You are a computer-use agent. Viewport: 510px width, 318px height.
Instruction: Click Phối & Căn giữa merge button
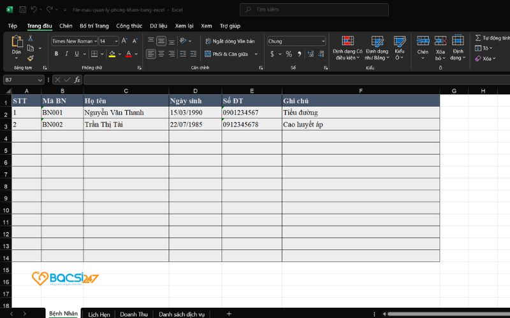click(226, 54)
